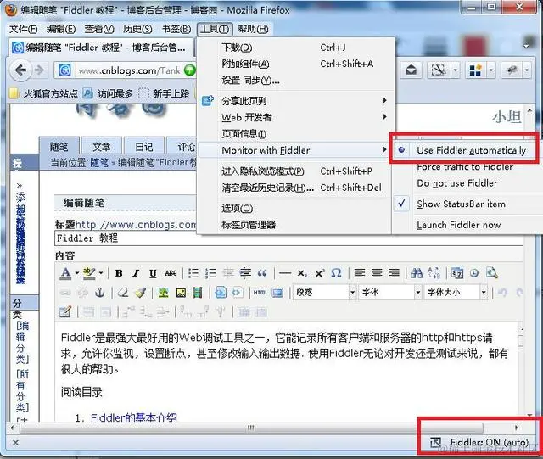Apply strikethrough with the ABC icon

click(170, 273)
